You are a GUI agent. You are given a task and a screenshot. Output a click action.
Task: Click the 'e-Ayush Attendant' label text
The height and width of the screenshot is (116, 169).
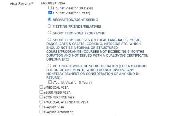[x=58, y=112]
